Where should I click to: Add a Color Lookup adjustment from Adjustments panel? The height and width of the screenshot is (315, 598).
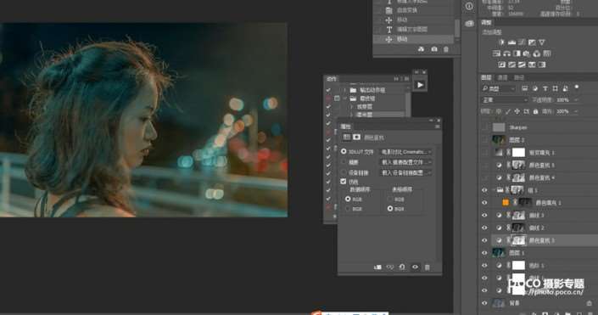(547, 53)
